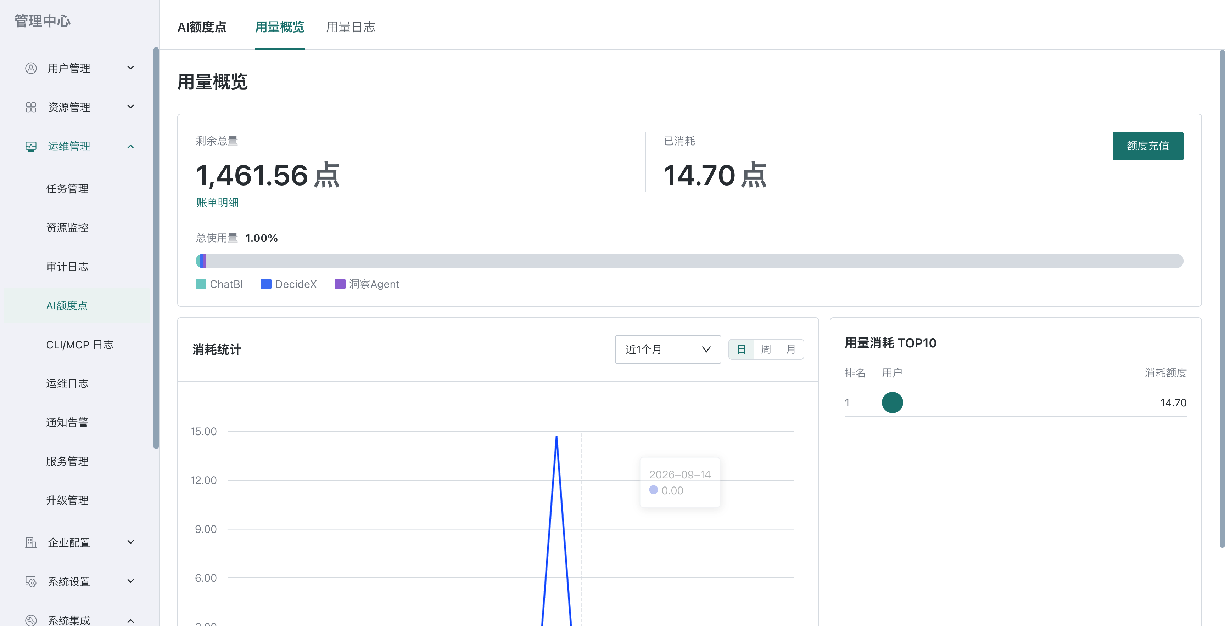1225x626 pixels.
Task: Click the DecideX legend color swatch
Action: [266, 284]
